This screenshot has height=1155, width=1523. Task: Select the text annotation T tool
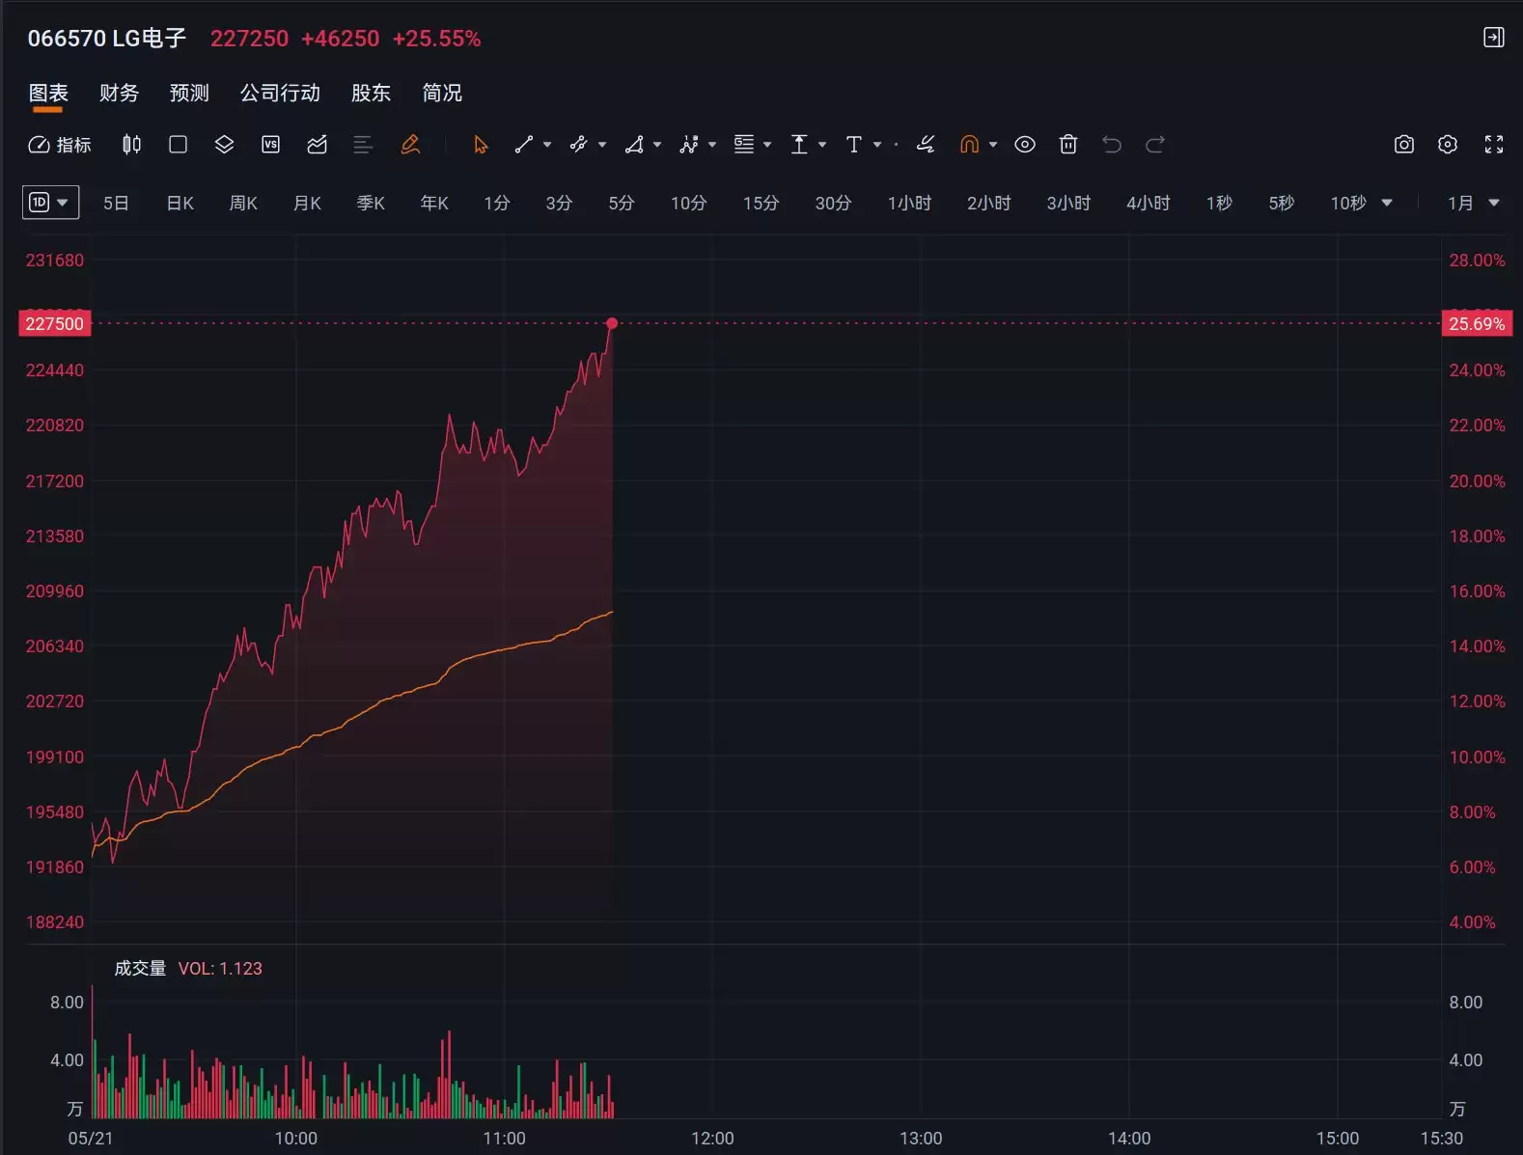854,145
